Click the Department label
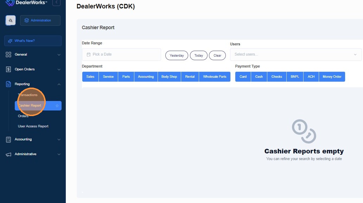Viewport: 363px width, 203px height. click(92, 66)
